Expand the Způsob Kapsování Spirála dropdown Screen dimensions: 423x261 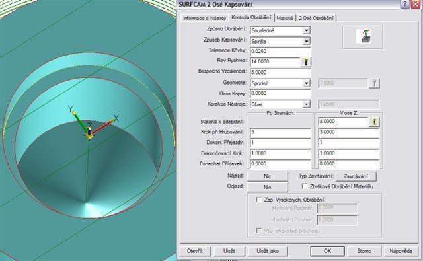[x=306, y=41]
